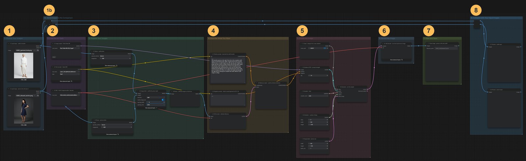This screenshot has width=526, height=161.
Task: Collapse node 4.4 Reference latent chevron
Action: [256, 83]
